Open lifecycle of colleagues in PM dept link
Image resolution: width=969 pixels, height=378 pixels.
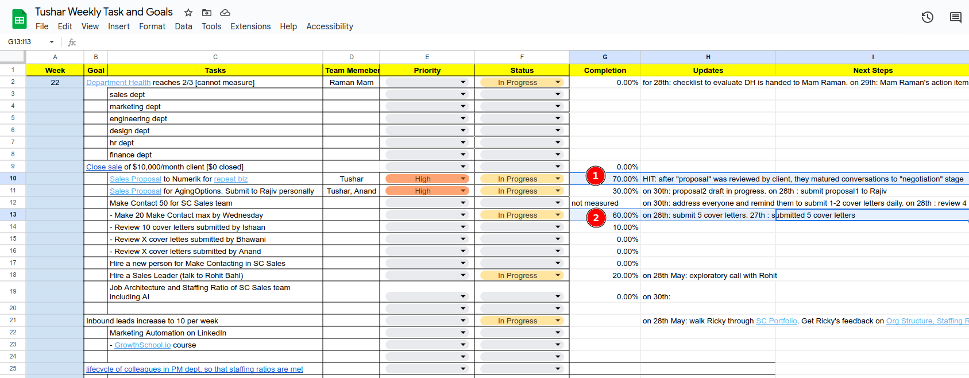(x=195, y=369)
